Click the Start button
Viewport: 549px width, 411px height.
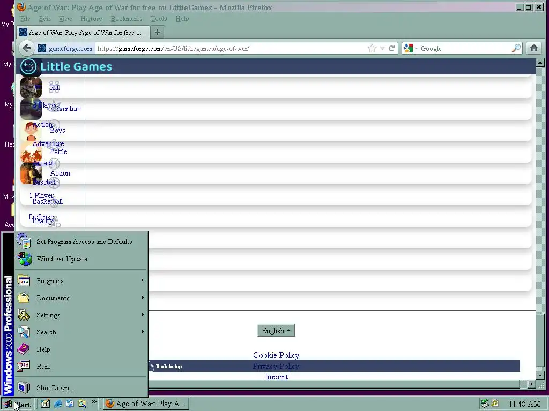(x=17, y=404)
